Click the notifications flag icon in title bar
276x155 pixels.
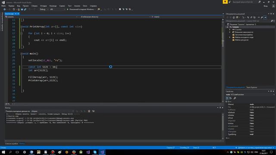(x=225, y=2)
